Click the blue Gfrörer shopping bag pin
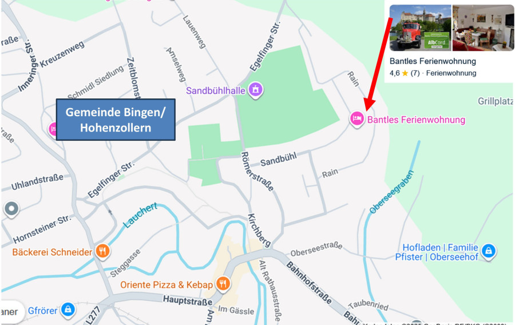 click(x=68, y=310)
